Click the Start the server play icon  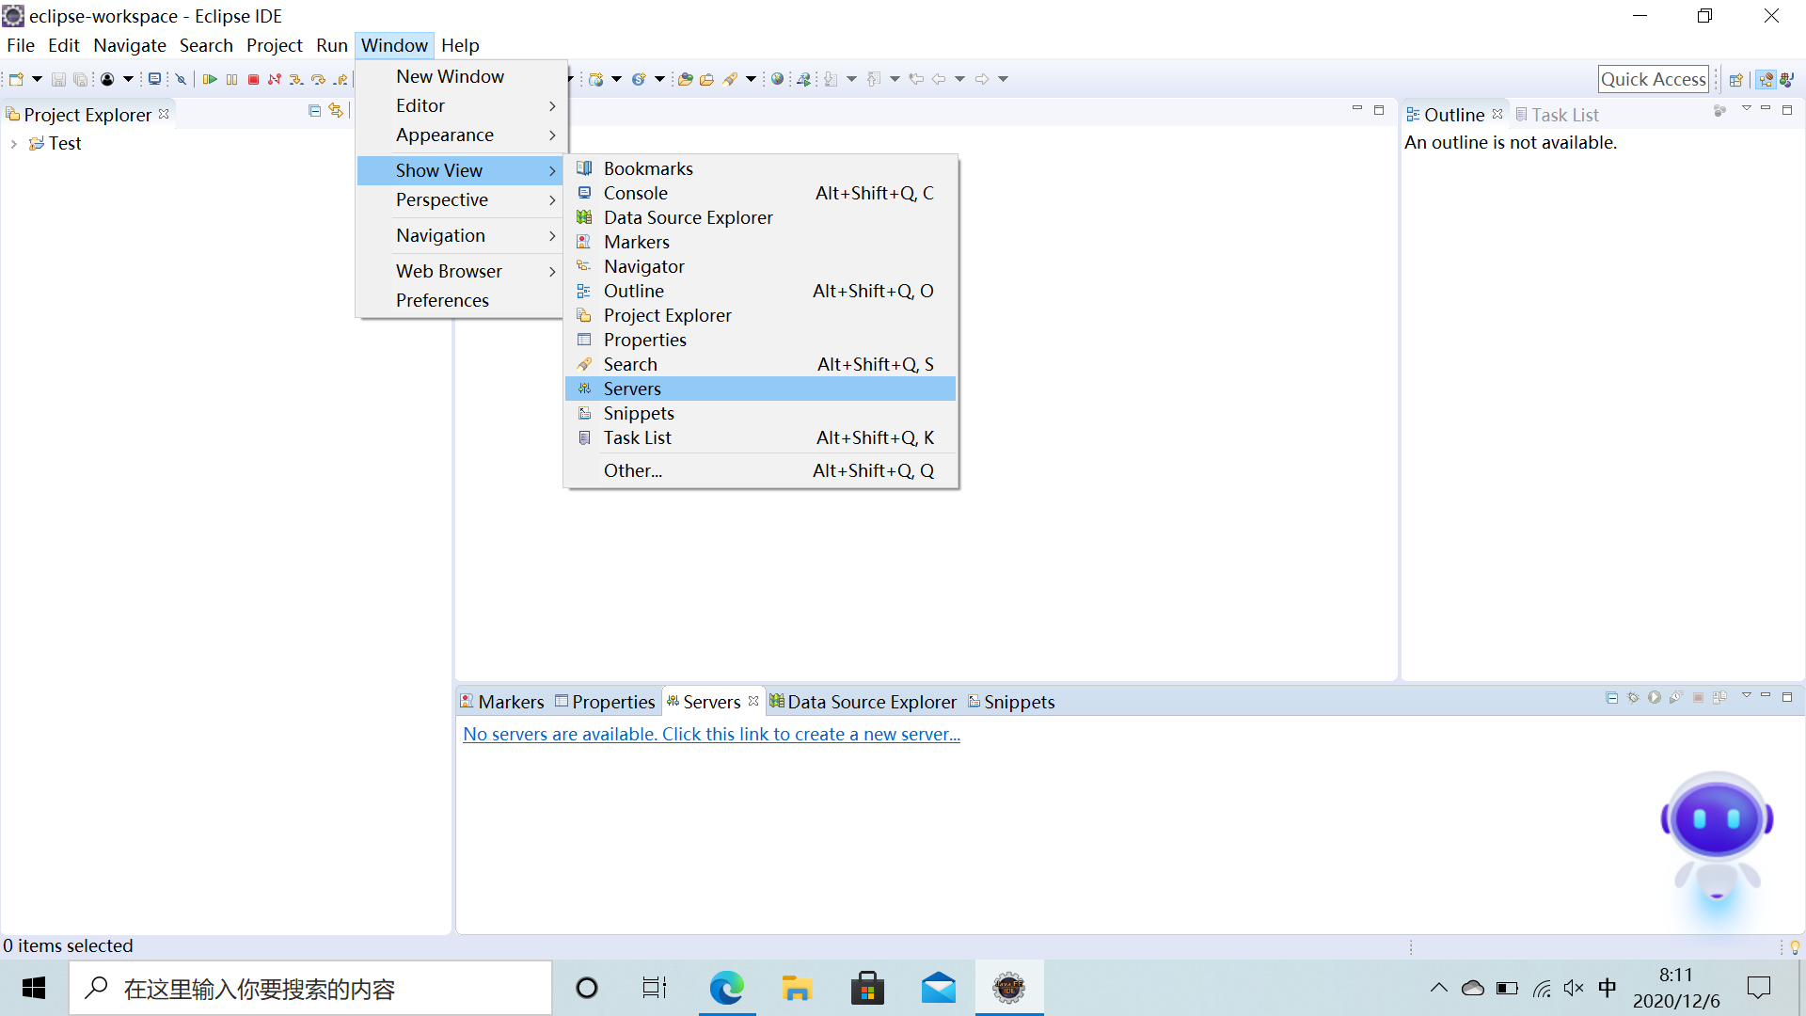click(x=1655, y=698)
